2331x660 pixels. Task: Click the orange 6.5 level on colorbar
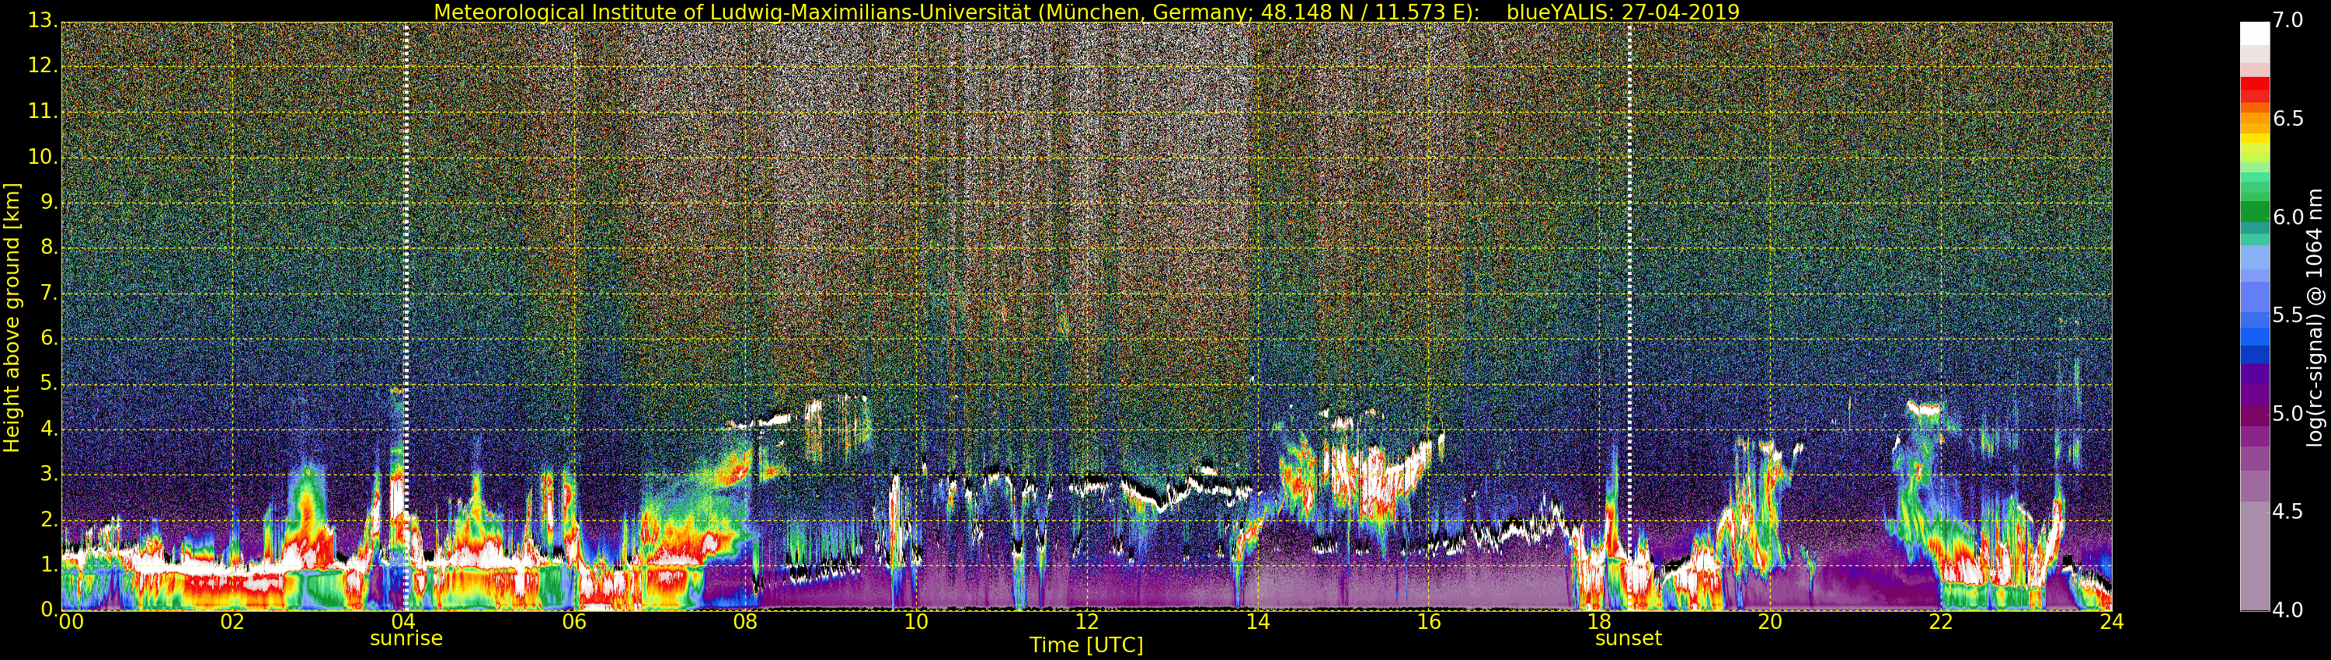coord(2254,120)
